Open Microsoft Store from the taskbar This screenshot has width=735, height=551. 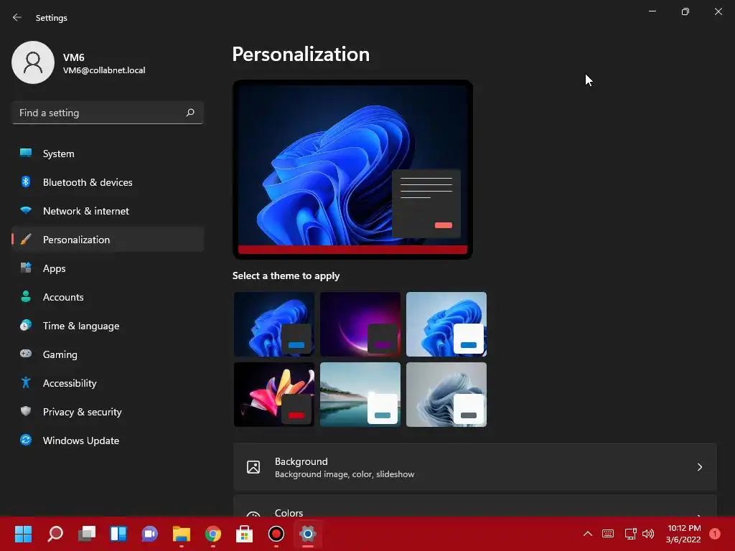click(x=244, y=534)
